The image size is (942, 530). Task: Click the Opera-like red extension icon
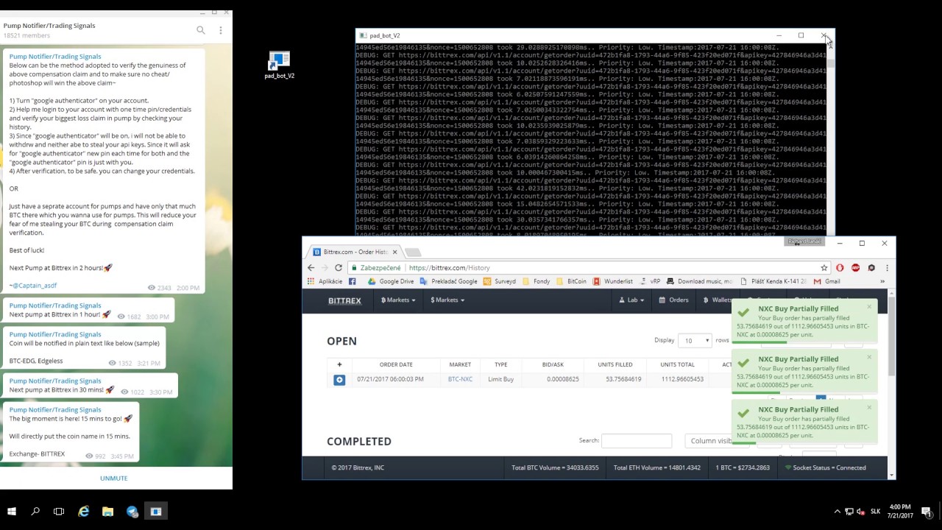[840, 268]
